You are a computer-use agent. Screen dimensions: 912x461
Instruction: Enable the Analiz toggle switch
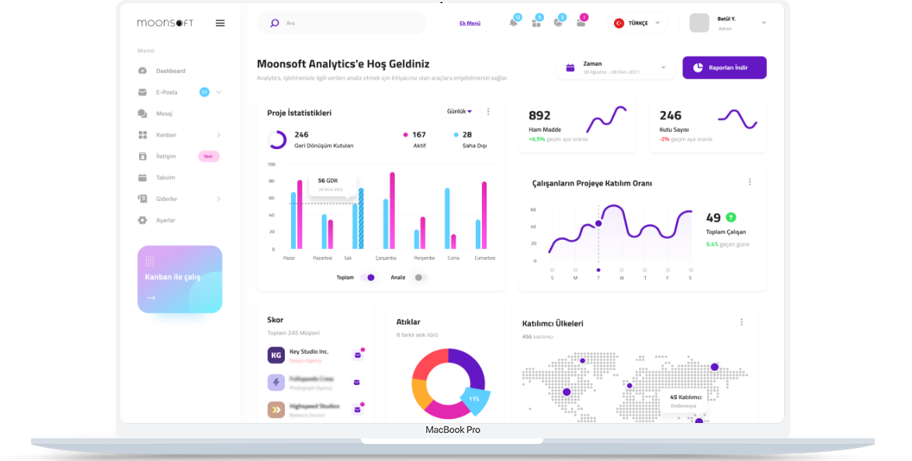point(420,277)
